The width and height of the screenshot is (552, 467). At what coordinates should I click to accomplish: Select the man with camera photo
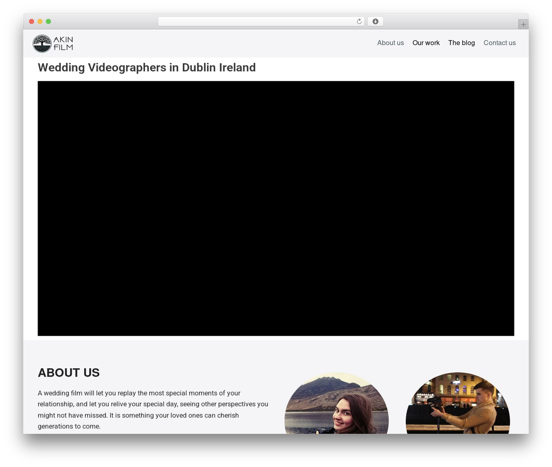pyautogui.click(x=458, y=403)
